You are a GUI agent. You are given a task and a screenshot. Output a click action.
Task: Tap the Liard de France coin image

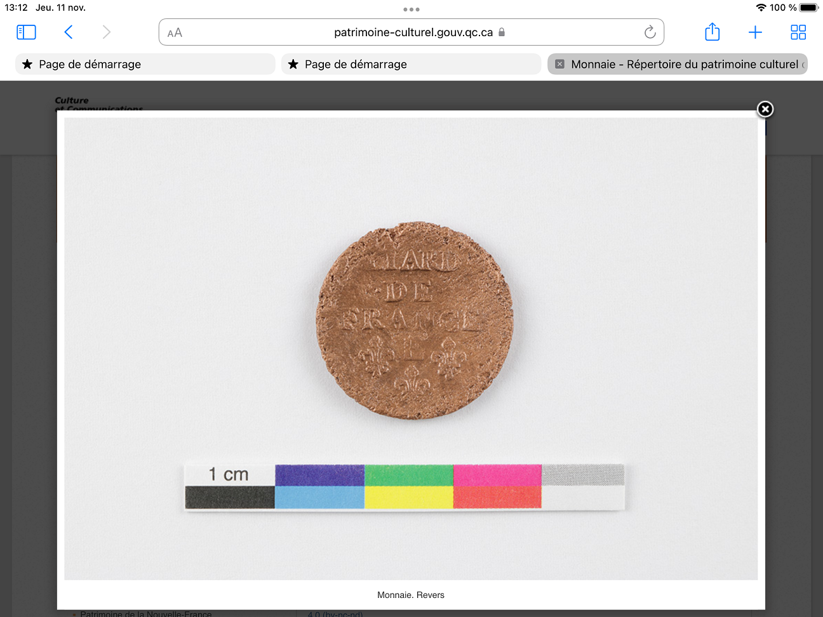(x=415, y=321)
